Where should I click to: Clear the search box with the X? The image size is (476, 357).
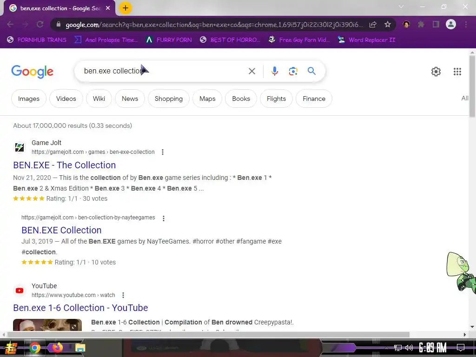point(252,71)
